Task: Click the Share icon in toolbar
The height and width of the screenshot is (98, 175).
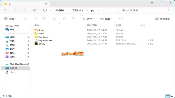Action: point(64,19)
